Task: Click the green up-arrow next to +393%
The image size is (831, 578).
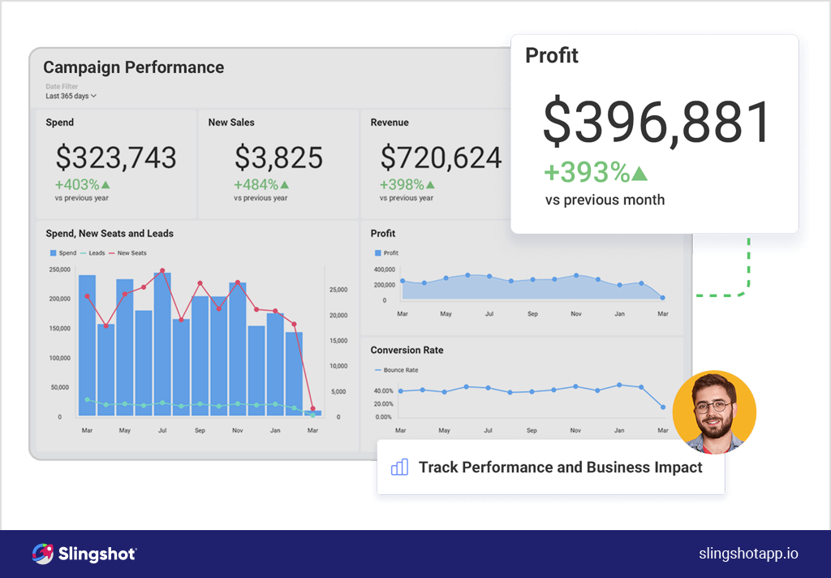Action: [x=639, y=174]
